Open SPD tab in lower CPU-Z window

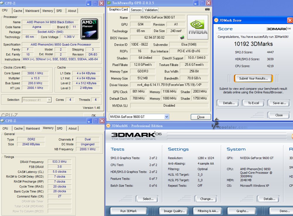point(59,128)
